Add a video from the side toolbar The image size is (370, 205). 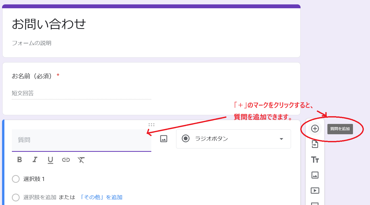pyautogui.click(x=315, y=191)
